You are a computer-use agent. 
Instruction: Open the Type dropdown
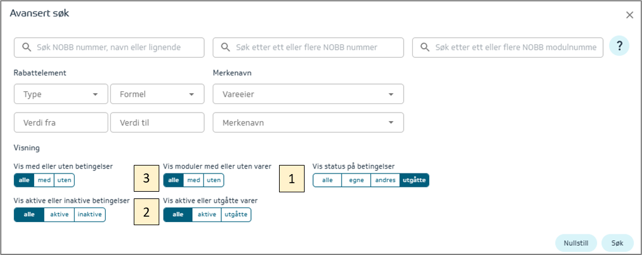[61, 94]
